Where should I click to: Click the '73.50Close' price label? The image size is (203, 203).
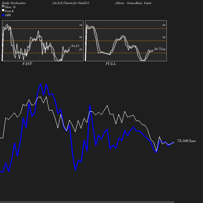186,141
